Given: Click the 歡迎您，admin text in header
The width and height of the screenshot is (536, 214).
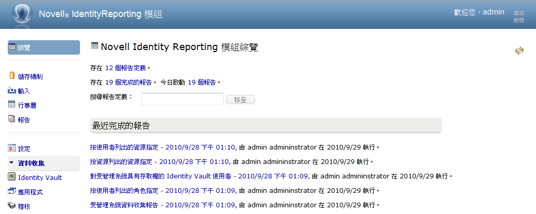Looking at the screenshot, I should [x=479, y=12].
